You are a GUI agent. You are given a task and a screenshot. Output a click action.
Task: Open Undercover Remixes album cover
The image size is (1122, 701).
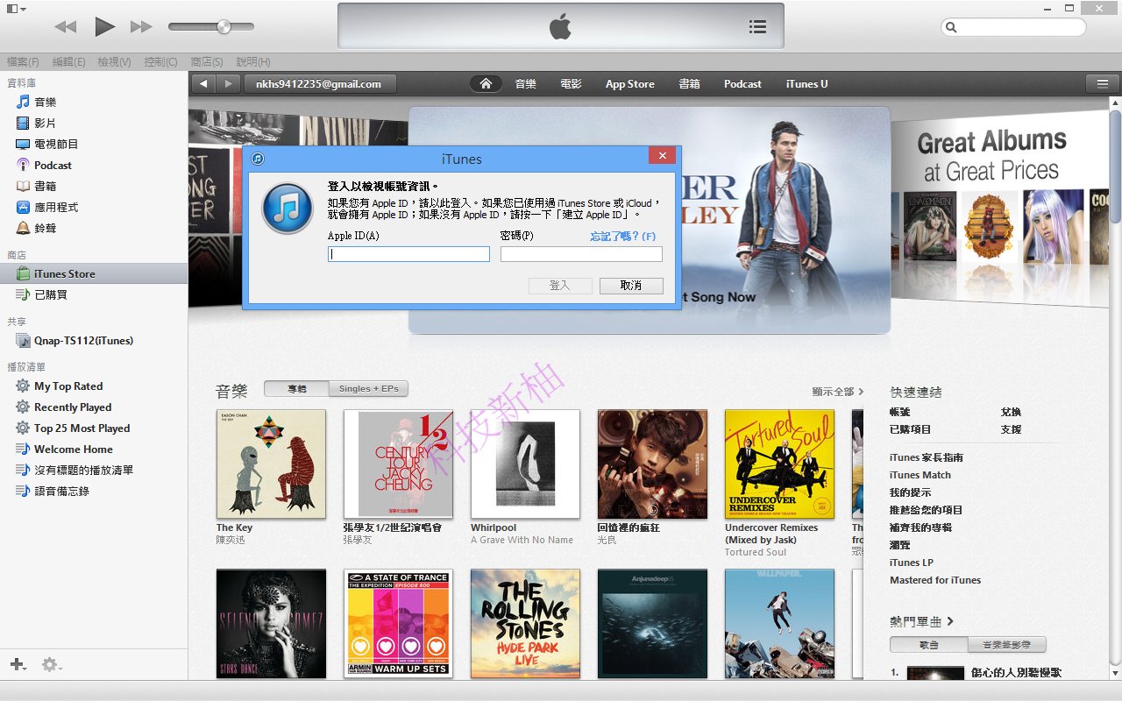[x=779, y=464]
